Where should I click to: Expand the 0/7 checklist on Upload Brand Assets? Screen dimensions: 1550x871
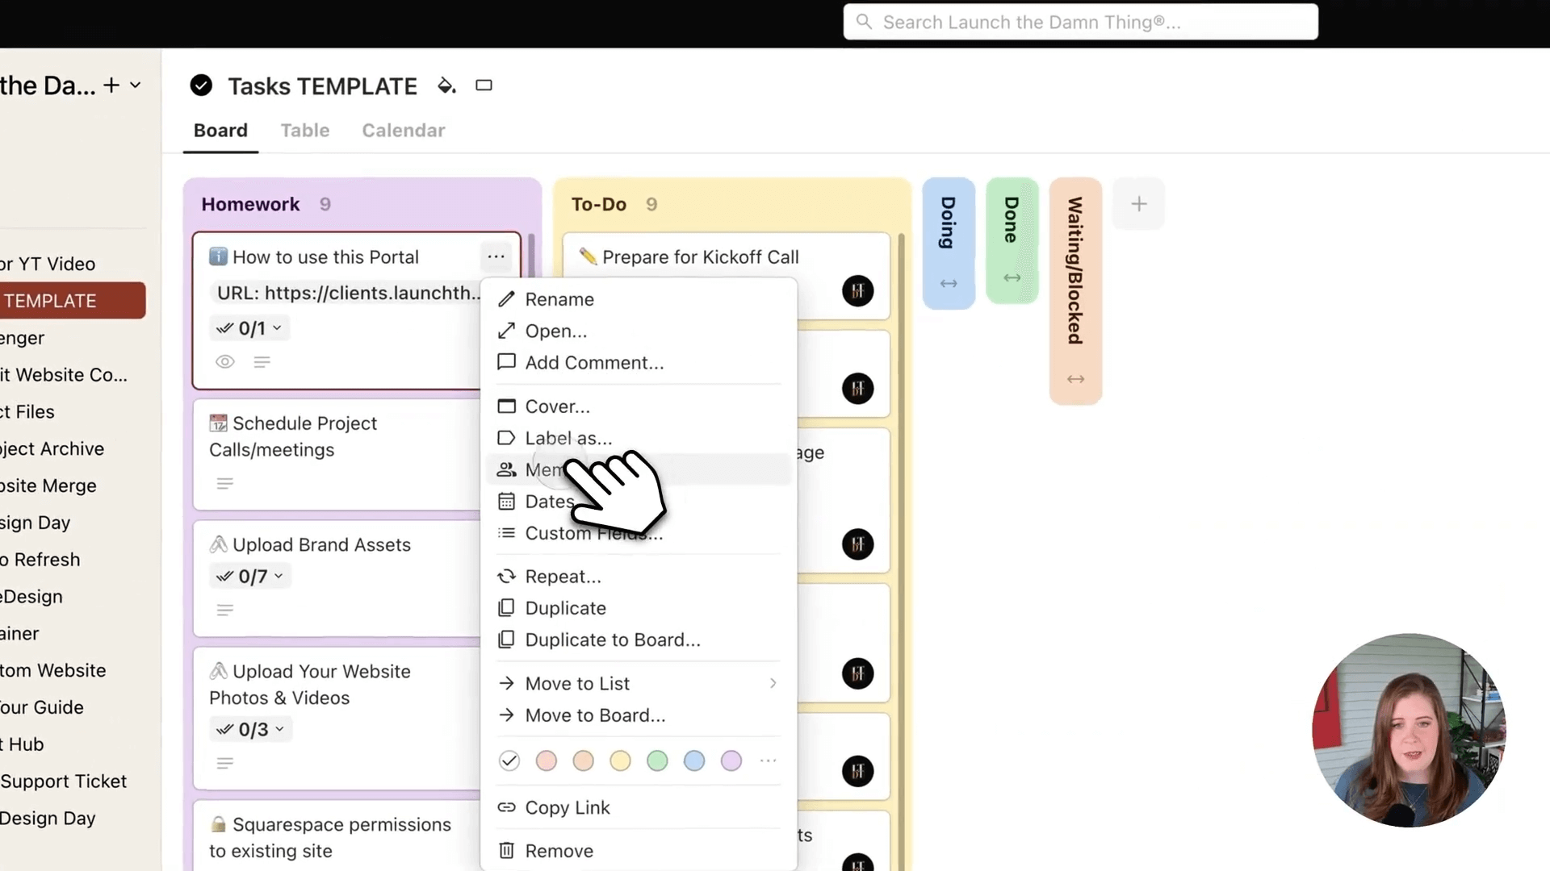[251, 577]
